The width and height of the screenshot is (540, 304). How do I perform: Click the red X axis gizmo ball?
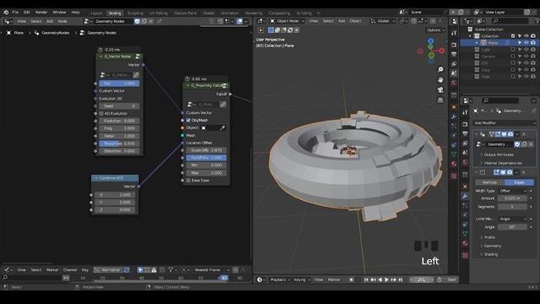(441, 51)
